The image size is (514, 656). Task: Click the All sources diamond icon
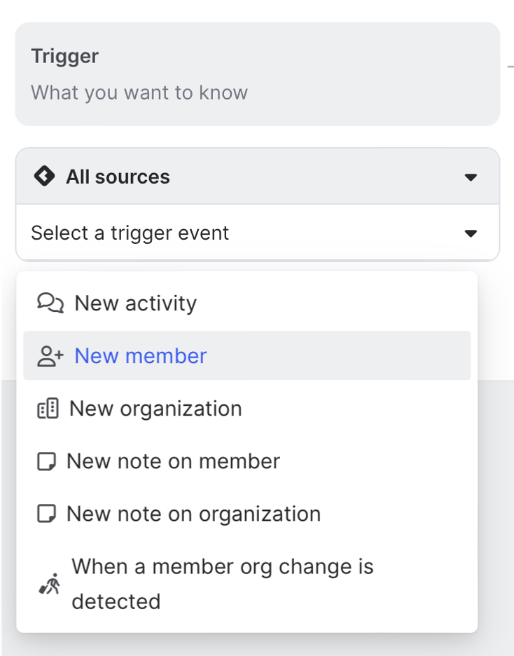pyautogui.click(x=44, y=177)
